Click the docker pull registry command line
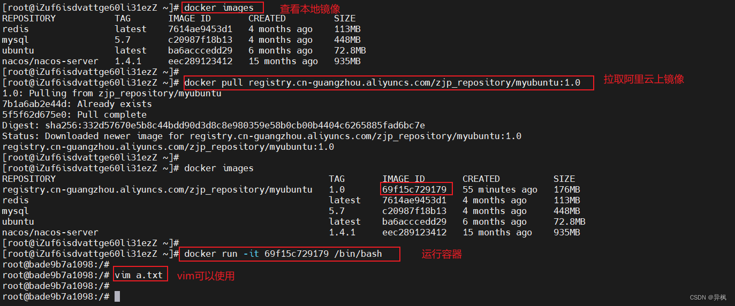This screenshot has height=306, width=735. pos(382,82)
